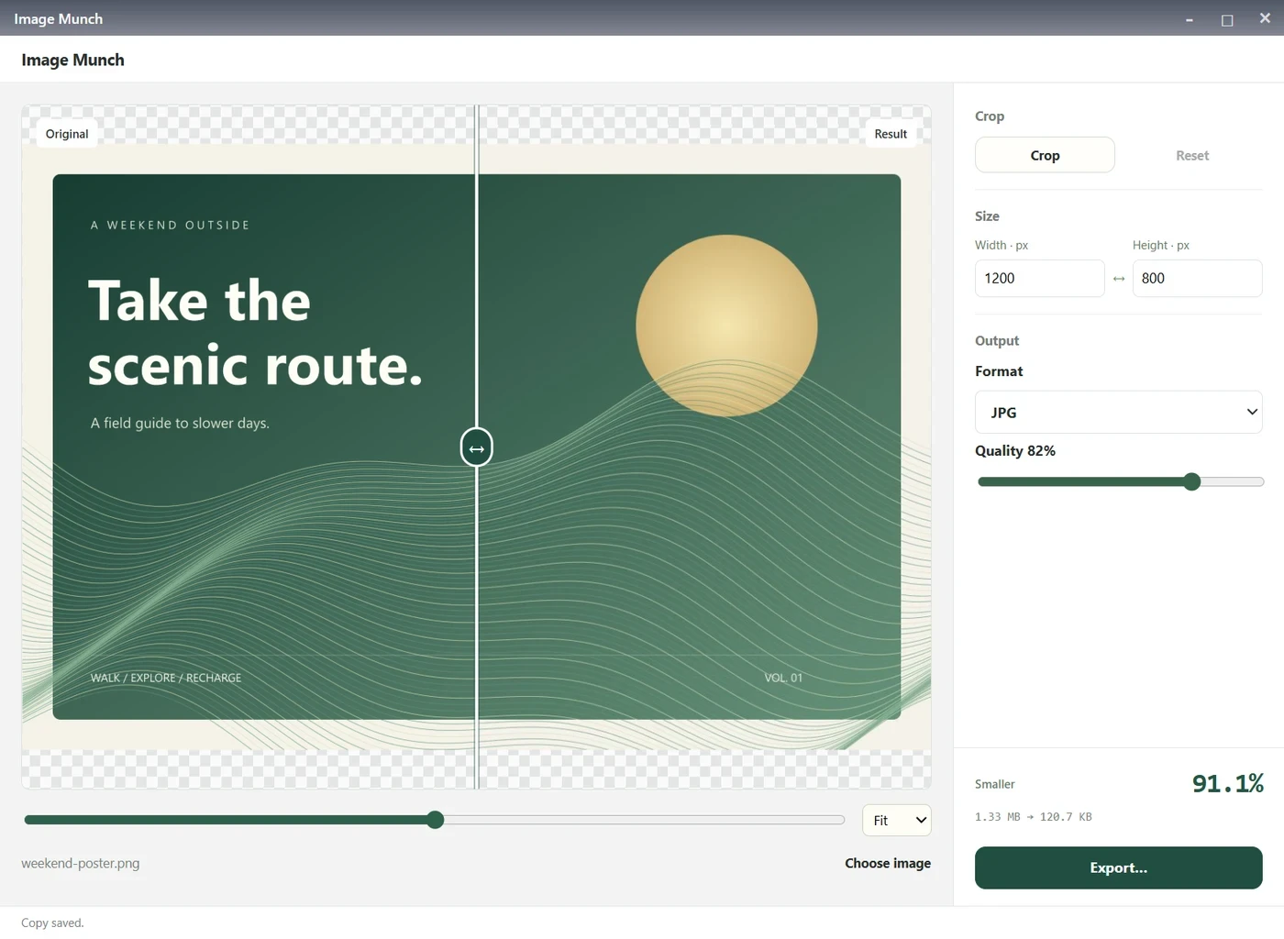Click the 91.1% smaller value

coord(1227,783)
